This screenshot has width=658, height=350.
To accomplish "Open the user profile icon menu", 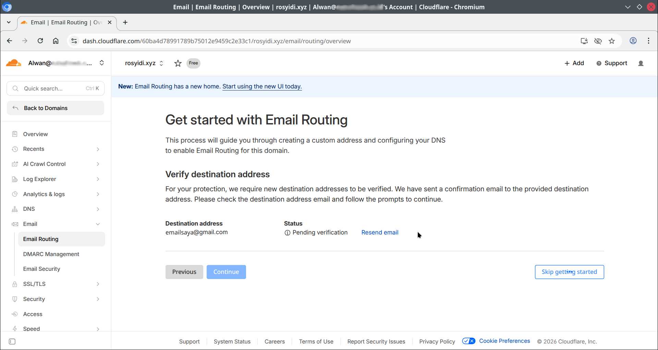I will [641, 63].
